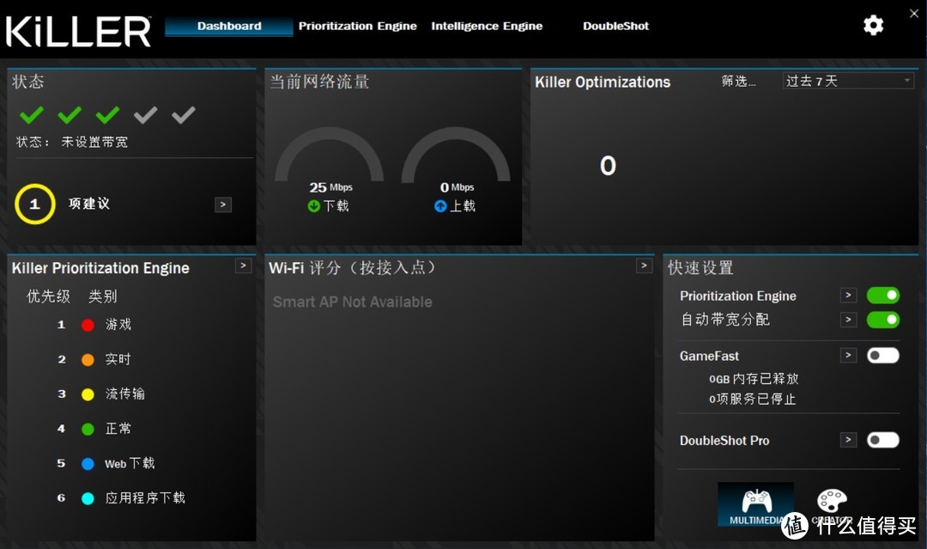Enable the DoubleShot Pro toggle

883,440
